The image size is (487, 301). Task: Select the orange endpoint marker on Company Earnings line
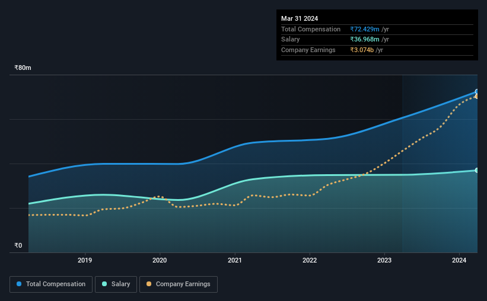pyautogui.click(x=477, y=97)
